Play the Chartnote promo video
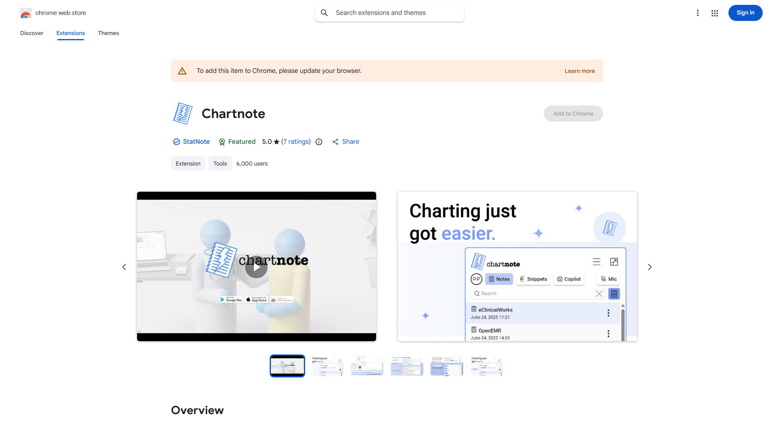 256,267
